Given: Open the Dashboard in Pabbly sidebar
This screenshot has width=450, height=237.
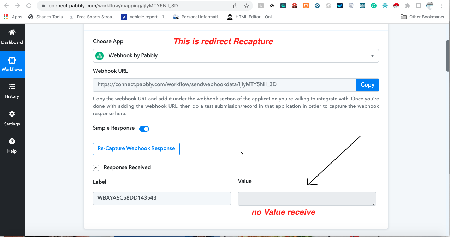Looking at the screenshot, I should (x=12, y=37).
